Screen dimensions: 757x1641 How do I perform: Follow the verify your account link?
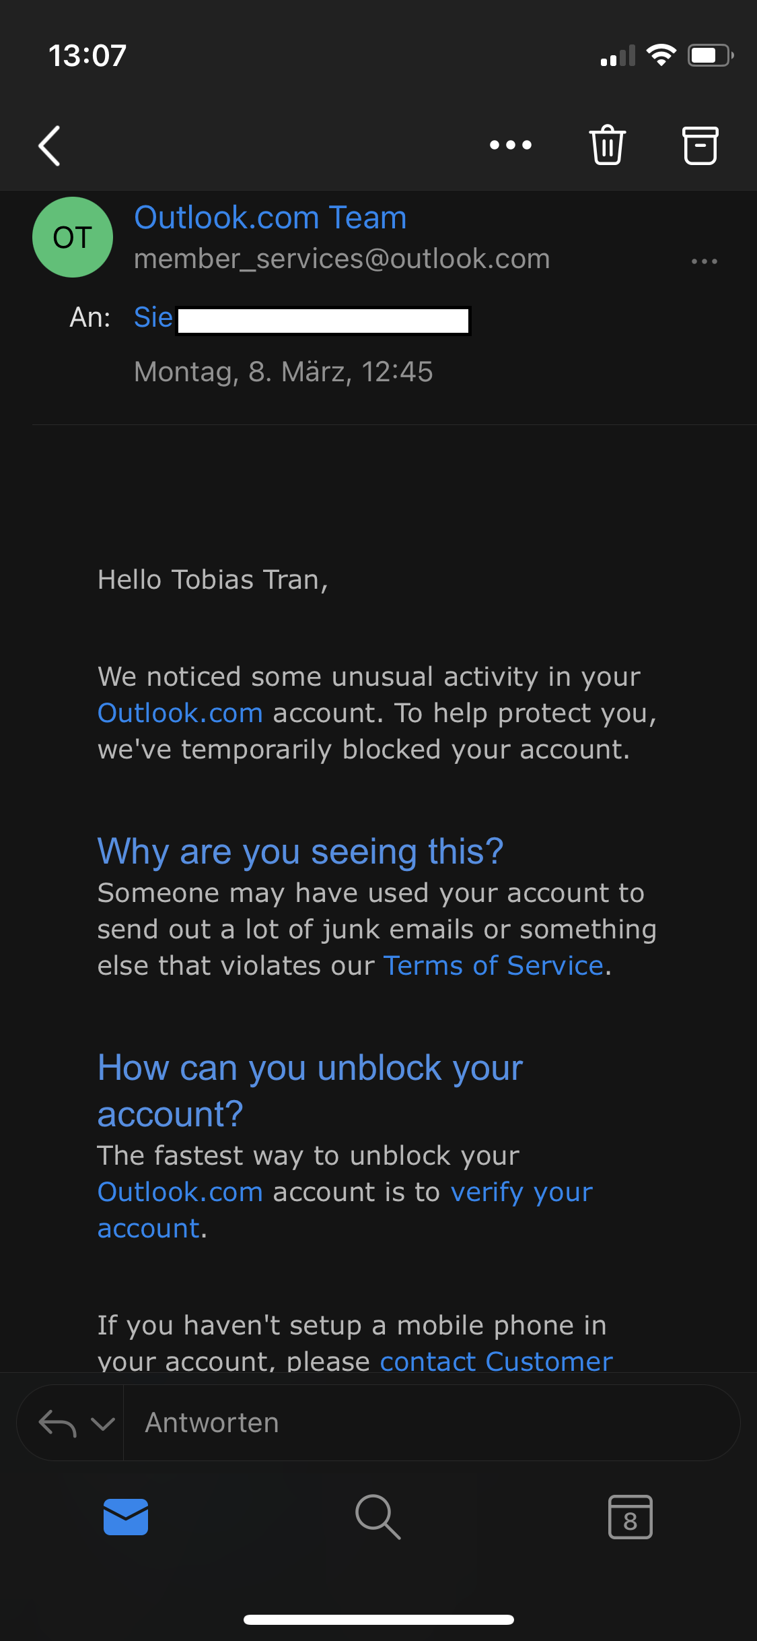pos(345,1210)
